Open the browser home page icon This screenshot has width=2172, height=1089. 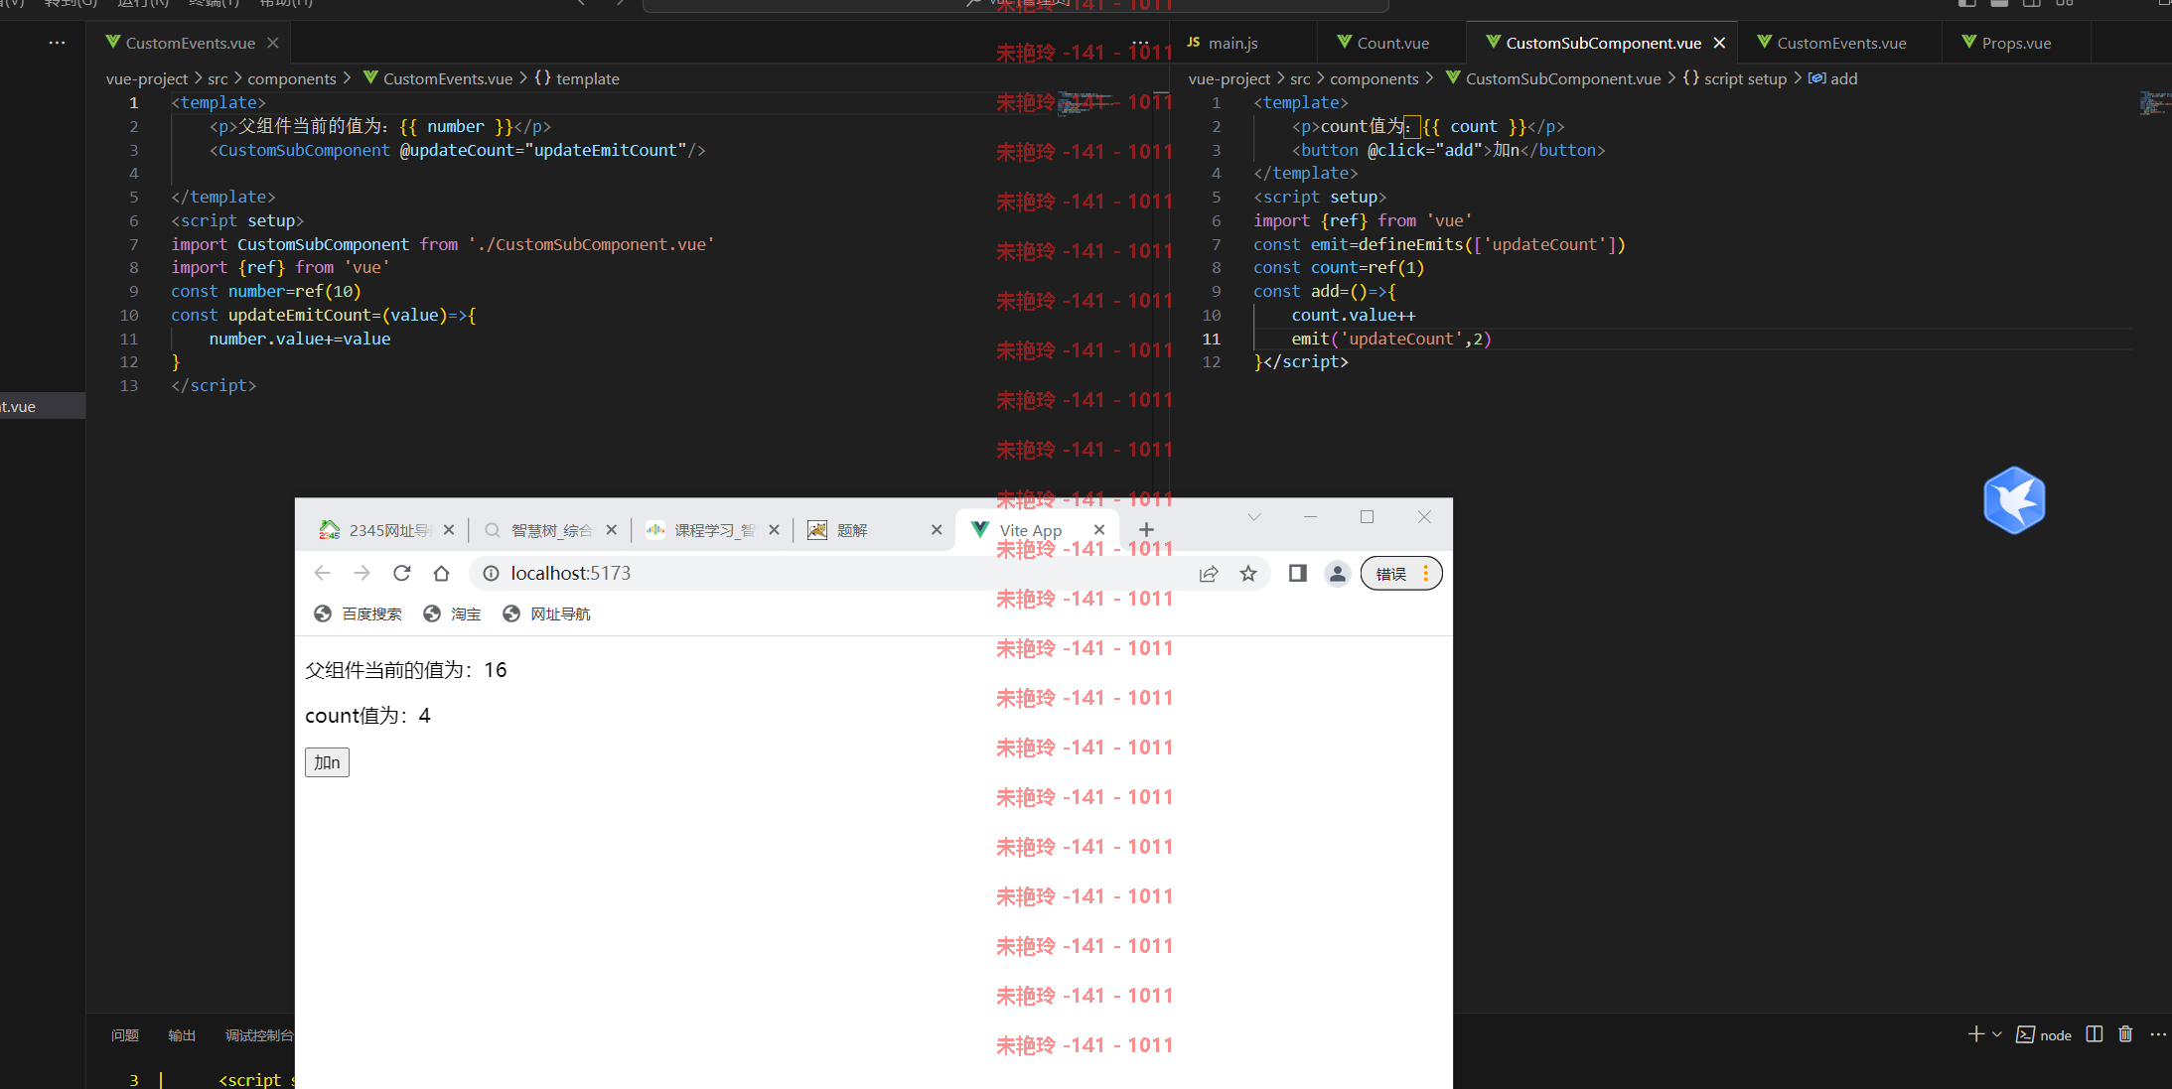pos(441,573)
